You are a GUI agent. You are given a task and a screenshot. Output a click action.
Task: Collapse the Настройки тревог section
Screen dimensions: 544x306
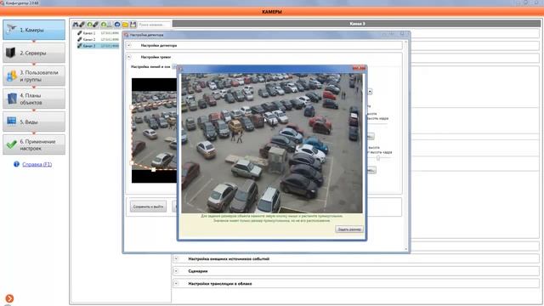129,57
